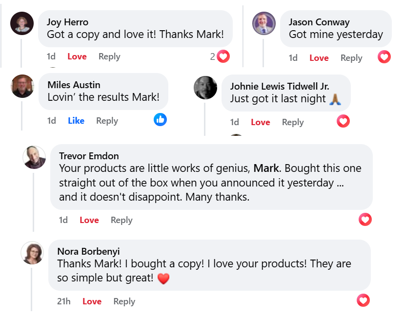This screenshot has width=405, height=317.
Task: Reply to Jason Conway's comment
Action: click(x=351, y=58)
